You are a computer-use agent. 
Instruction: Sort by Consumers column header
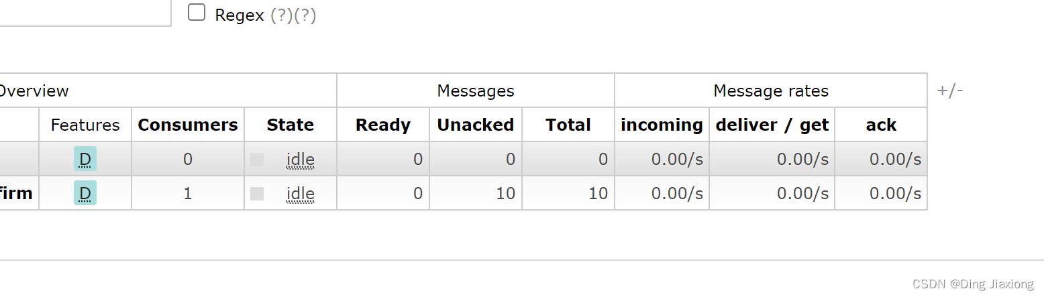click(x=188, y=125)
